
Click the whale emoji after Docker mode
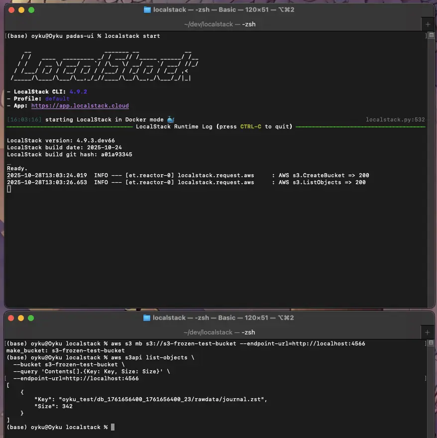170,119
